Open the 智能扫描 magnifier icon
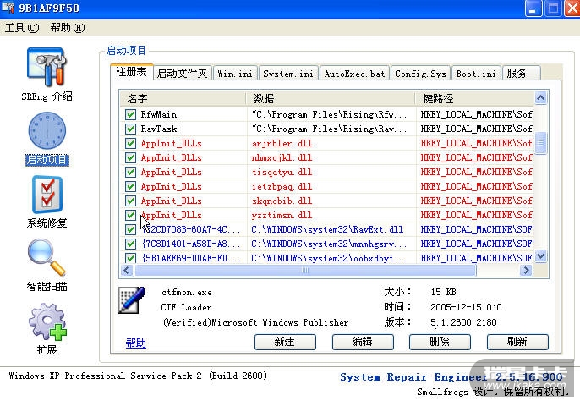 (x=47, y=258)
